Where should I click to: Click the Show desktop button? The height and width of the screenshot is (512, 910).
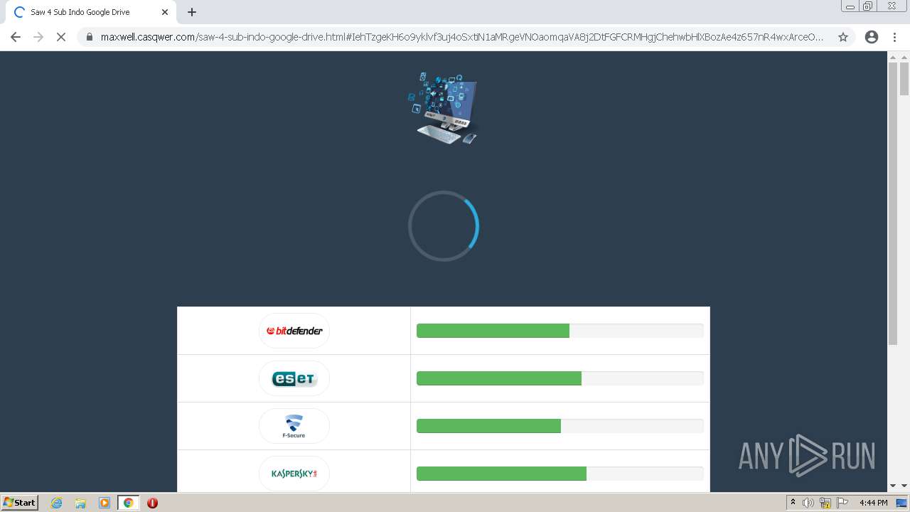click(902, 503)
